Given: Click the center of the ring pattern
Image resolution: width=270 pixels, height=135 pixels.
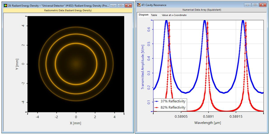Looking at the screenshot, I should click(x=76, y=64).
